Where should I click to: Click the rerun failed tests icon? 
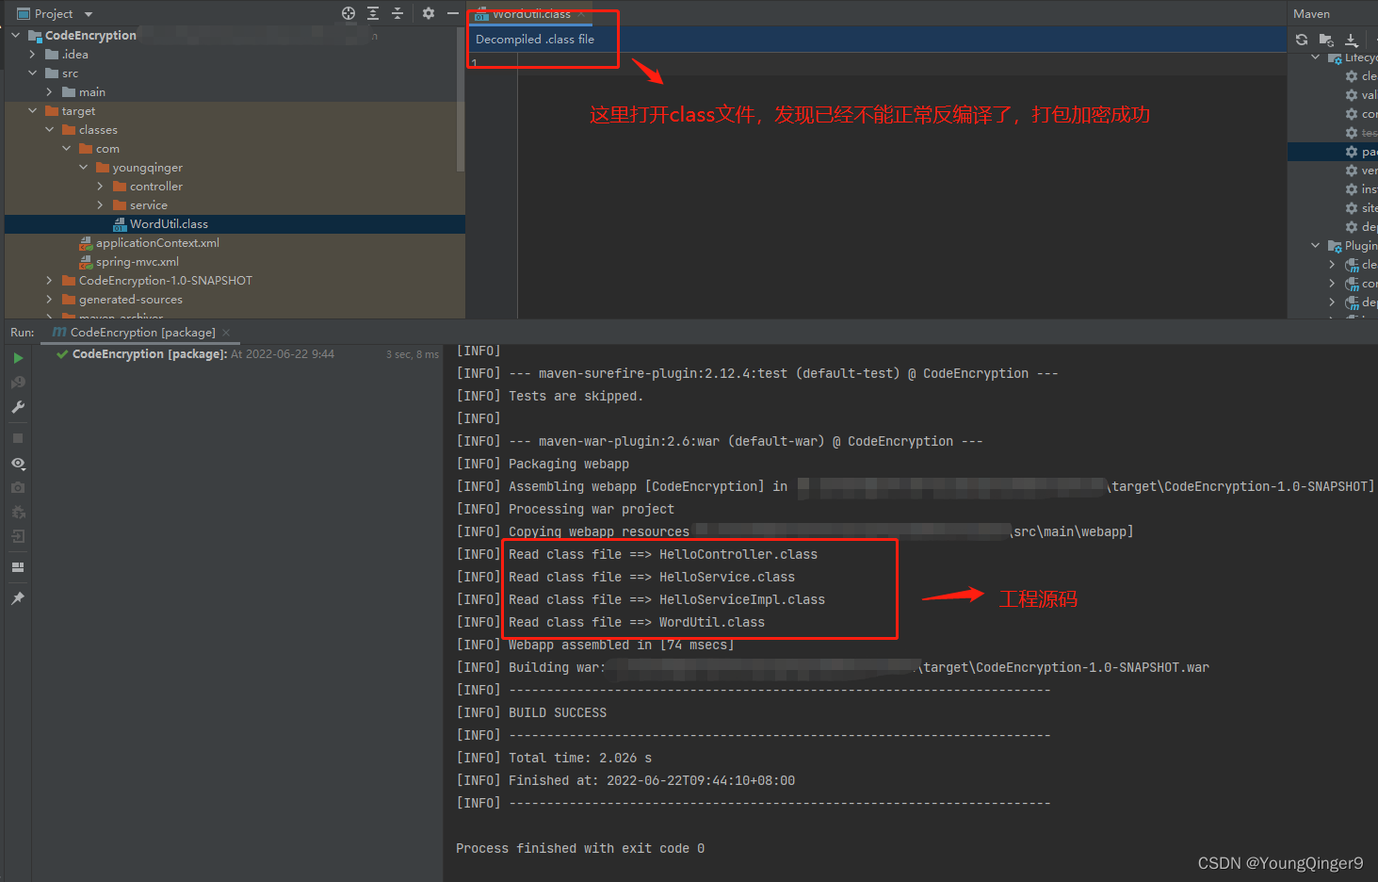pyautogui.click(x=18, y=383)
